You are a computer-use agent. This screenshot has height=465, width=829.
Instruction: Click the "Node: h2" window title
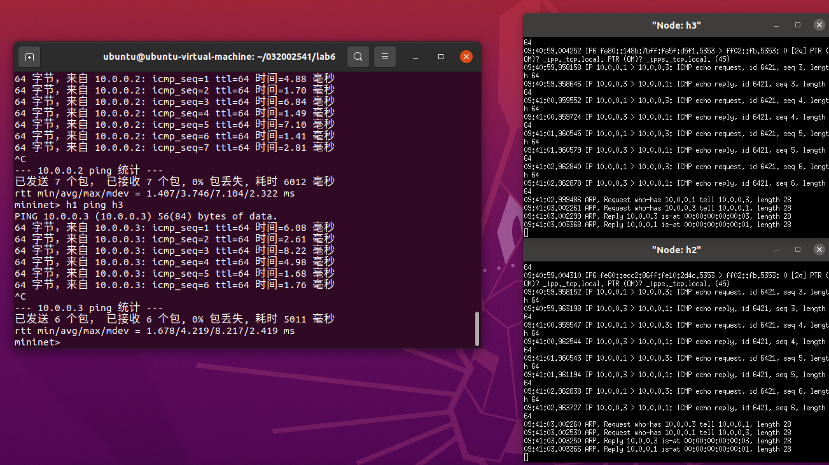(x=676, y=249)
